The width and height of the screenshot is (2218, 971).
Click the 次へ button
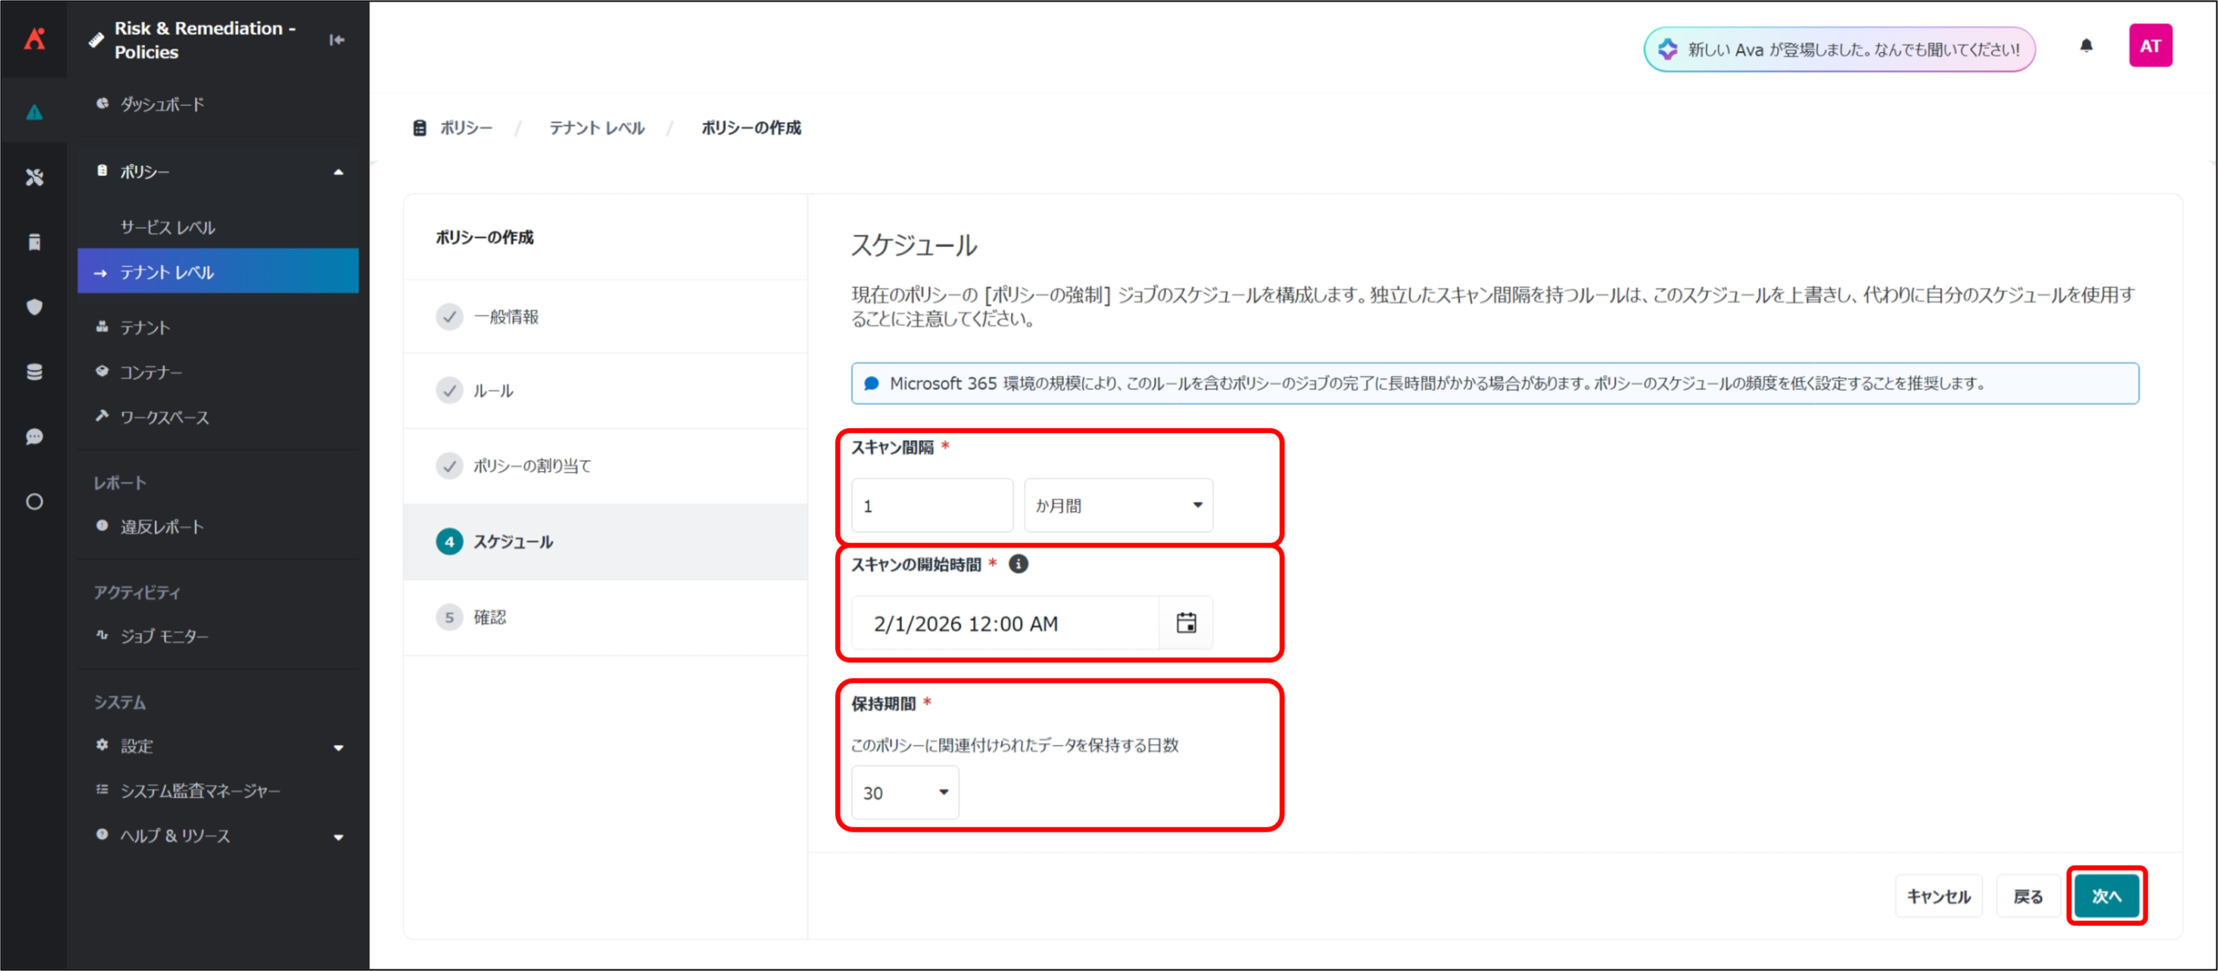click(x=2106, y=896)
